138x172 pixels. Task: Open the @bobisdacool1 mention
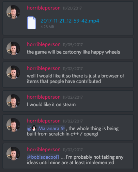[43, 157]
